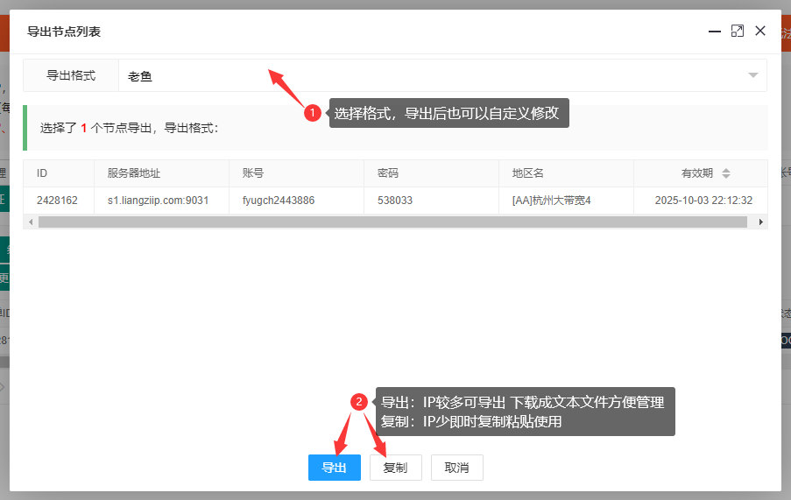791x500 pixels.
Task: Select the s1.liangziip.com:9031 server address cell
Action: click(x=158, y=201)
